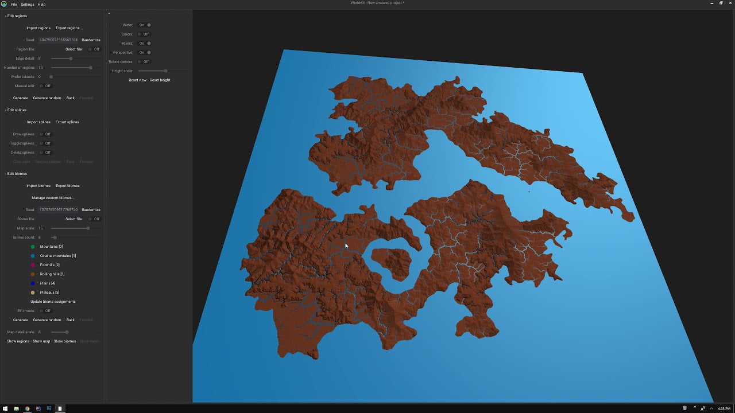Turn off the Water toggle
The image size is (735, 413).
point(145,25)
